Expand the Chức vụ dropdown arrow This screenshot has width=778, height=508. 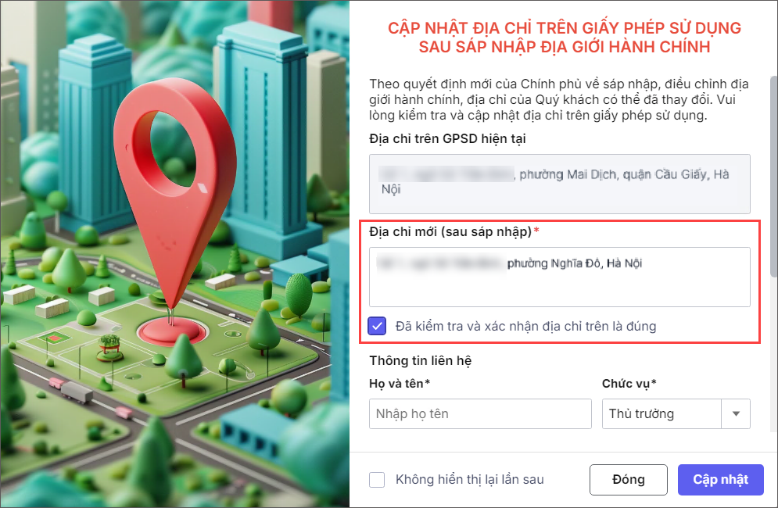tap(736, 413)
